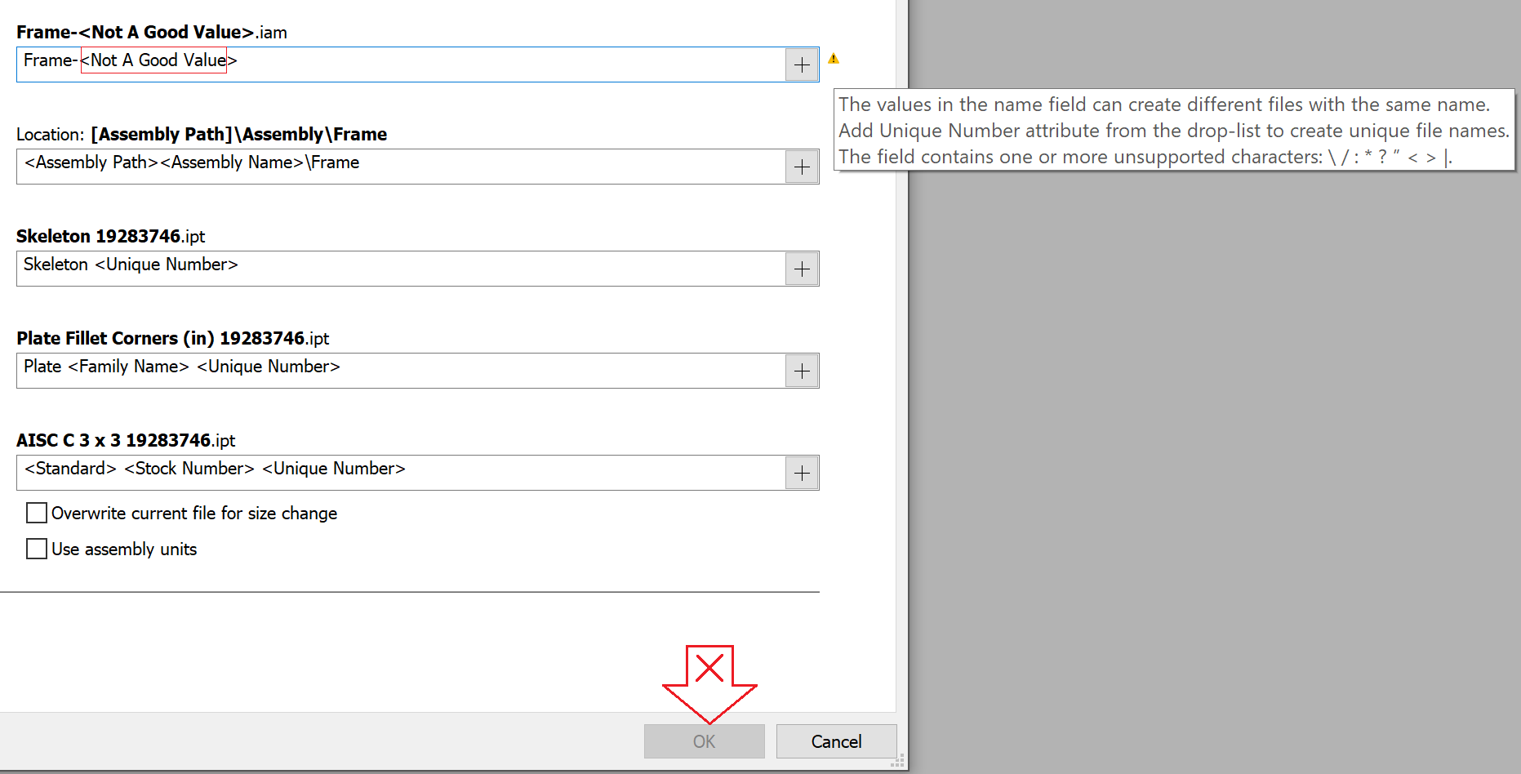1521x774 pixels.
Task: Open the attribute drop-list for the Skeleton name field
Action: tap(802, 269)
